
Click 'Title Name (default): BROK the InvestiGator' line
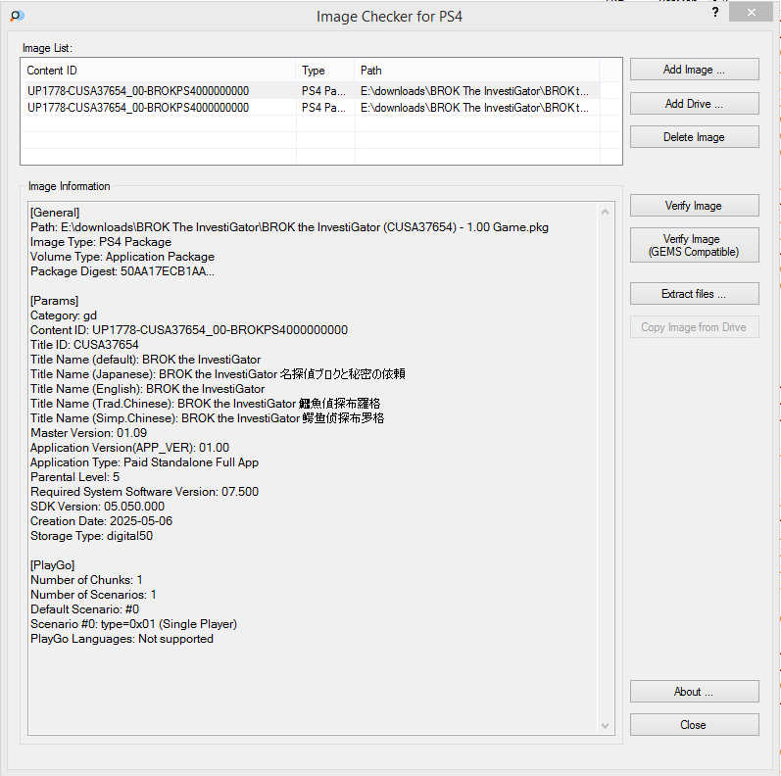145,360
